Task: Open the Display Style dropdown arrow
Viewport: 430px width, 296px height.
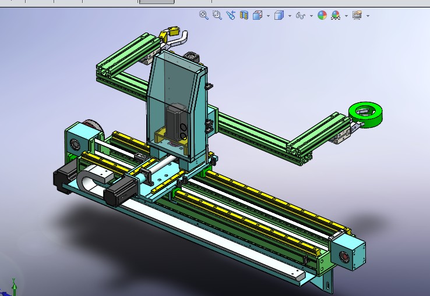Action: tap(290, 16)
